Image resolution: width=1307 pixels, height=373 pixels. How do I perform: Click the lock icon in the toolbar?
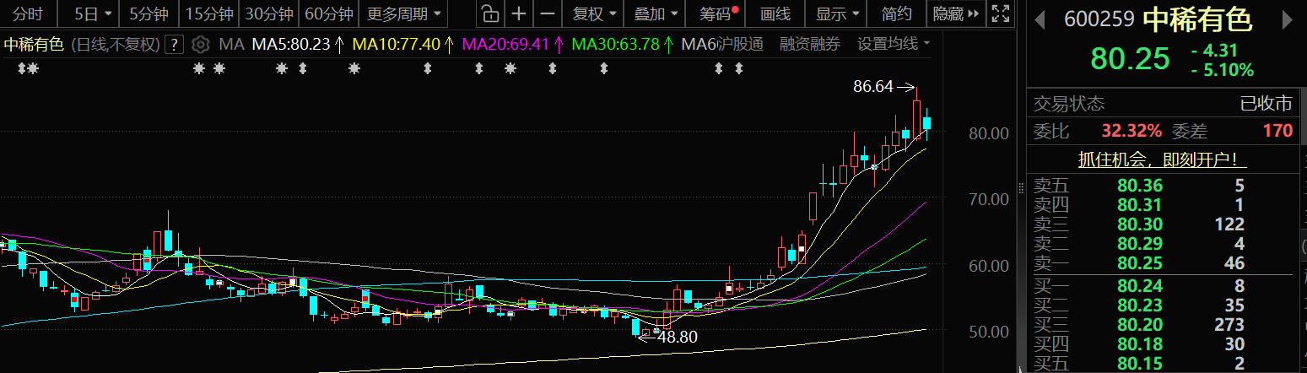pos(489,14)
